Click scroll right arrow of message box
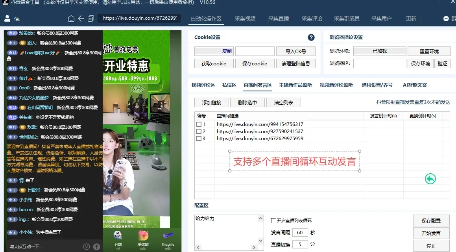This screenshot has height=252, width=456. coord(254,247)
